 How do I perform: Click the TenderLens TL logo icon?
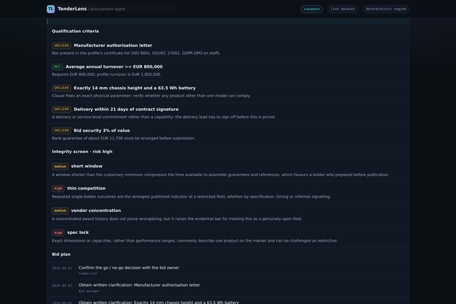pos(50,9)
